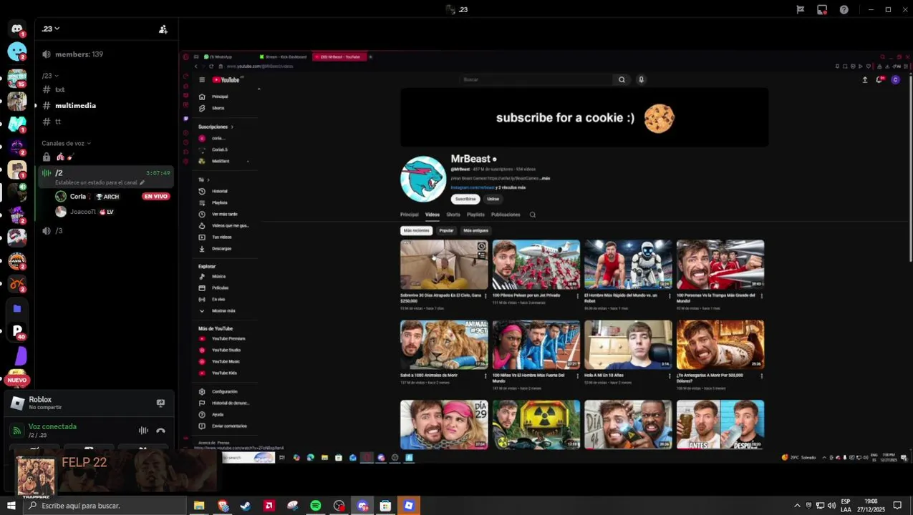Click the invite members icon beside .23
Viewport: 913px width, 515px height.
(163, 29)
